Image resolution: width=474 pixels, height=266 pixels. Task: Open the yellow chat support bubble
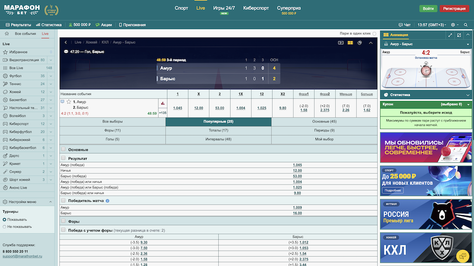[463, 256]
